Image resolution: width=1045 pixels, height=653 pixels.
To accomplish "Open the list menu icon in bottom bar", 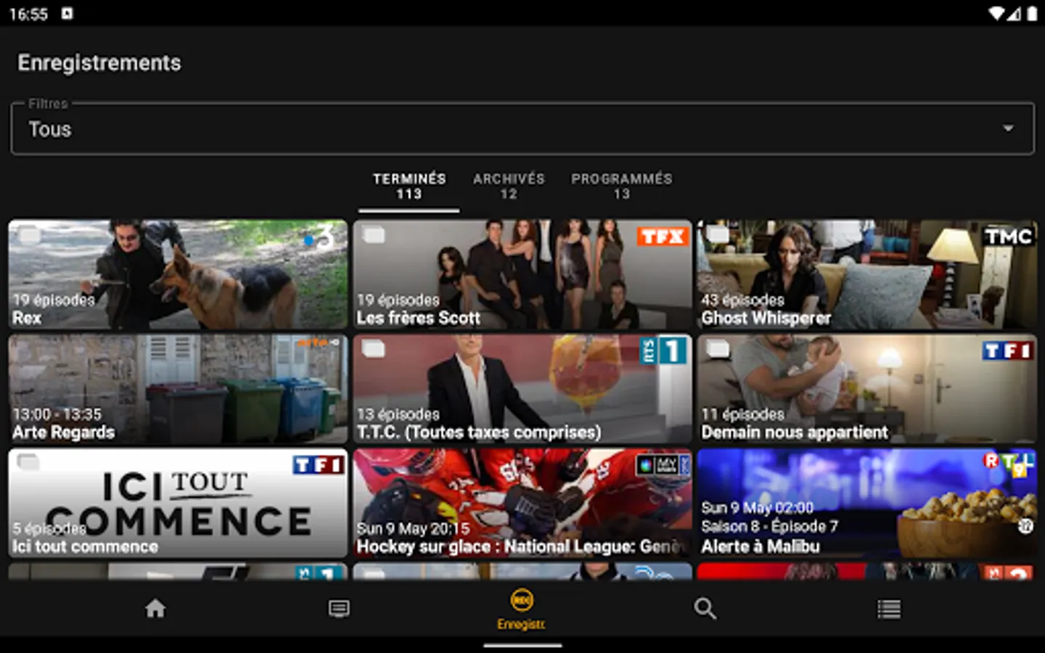I will click(889, 608).
